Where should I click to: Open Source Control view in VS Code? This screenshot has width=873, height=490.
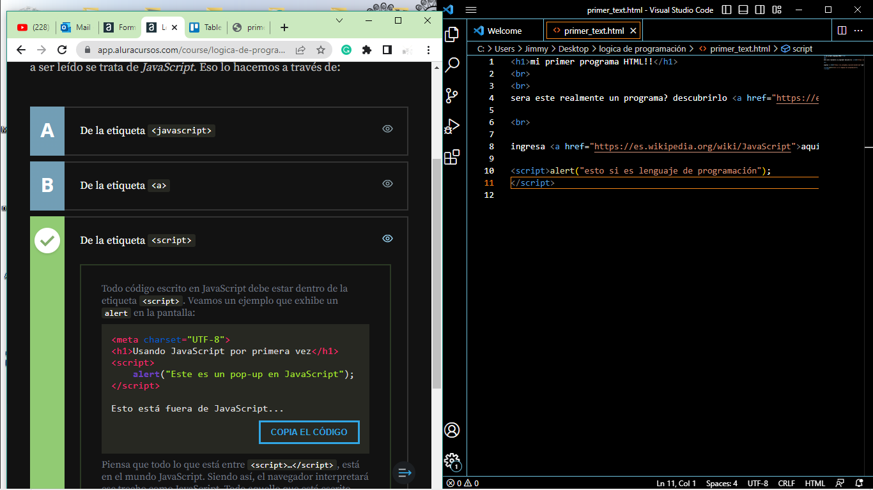(452, 95)
